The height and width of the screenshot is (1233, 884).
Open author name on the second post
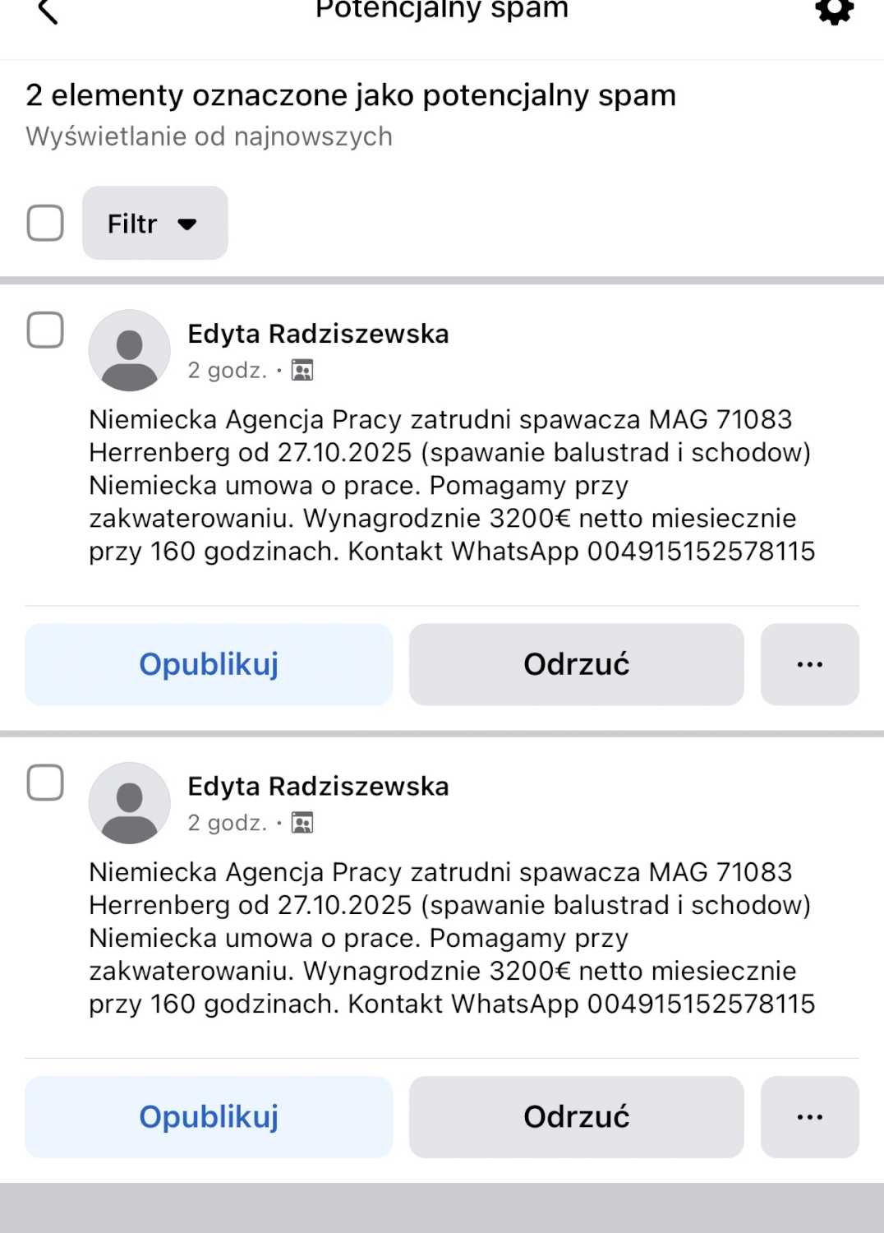(x=318, y=787)
